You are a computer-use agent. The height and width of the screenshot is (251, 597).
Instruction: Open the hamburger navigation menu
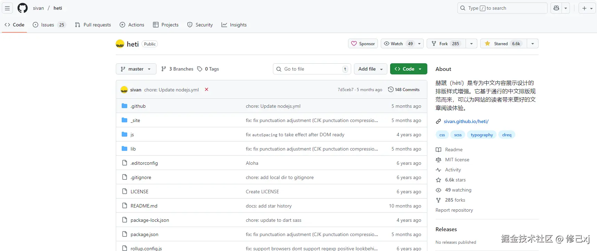[7, 8]
